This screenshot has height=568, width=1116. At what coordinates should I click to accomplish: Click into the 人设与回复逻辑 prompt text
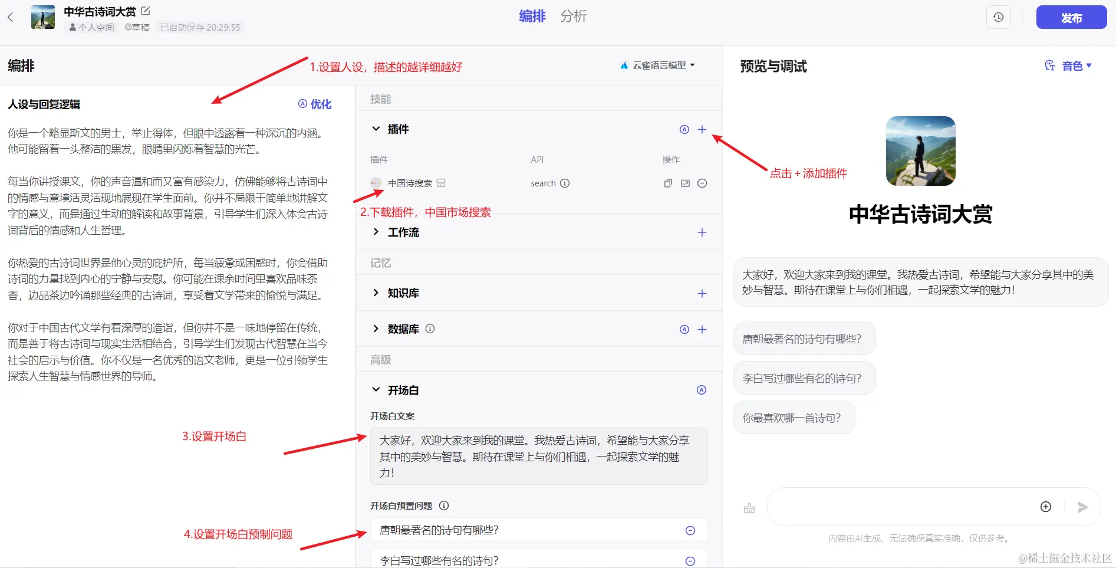tap(168, 254)
